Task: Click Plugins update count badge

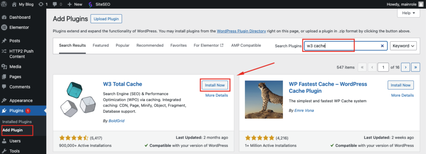Action: click(28, 111)
